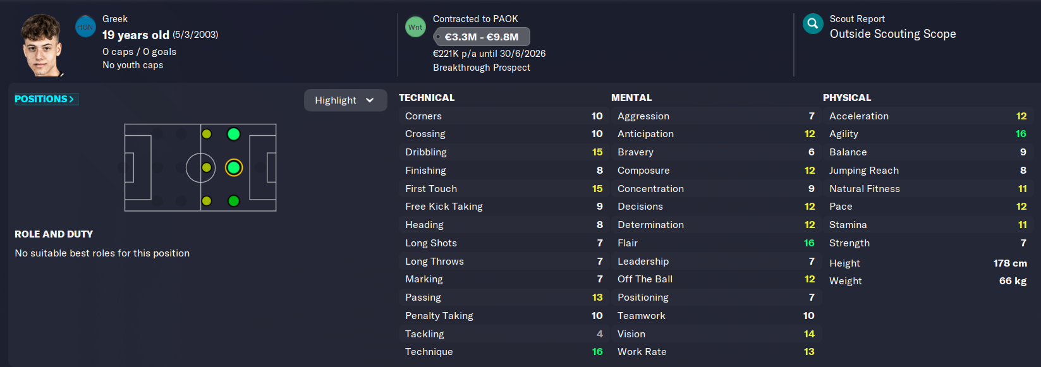Screen dimensions: 1041x367
Task: Select the Dribbling attribute row
Action: pyautogui.click(x=503, y=152)
